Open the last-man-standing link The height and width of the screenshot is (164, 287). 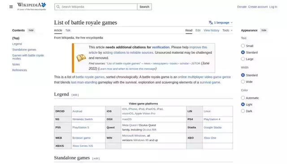pyautogui.click(x=84, y=82)
